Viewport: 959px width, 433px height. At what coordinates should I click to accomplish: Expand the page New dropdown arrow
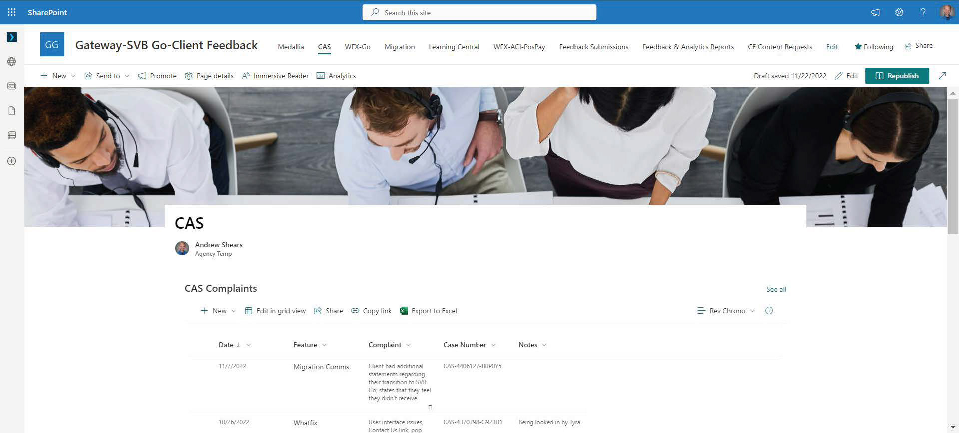pos(73,76)
